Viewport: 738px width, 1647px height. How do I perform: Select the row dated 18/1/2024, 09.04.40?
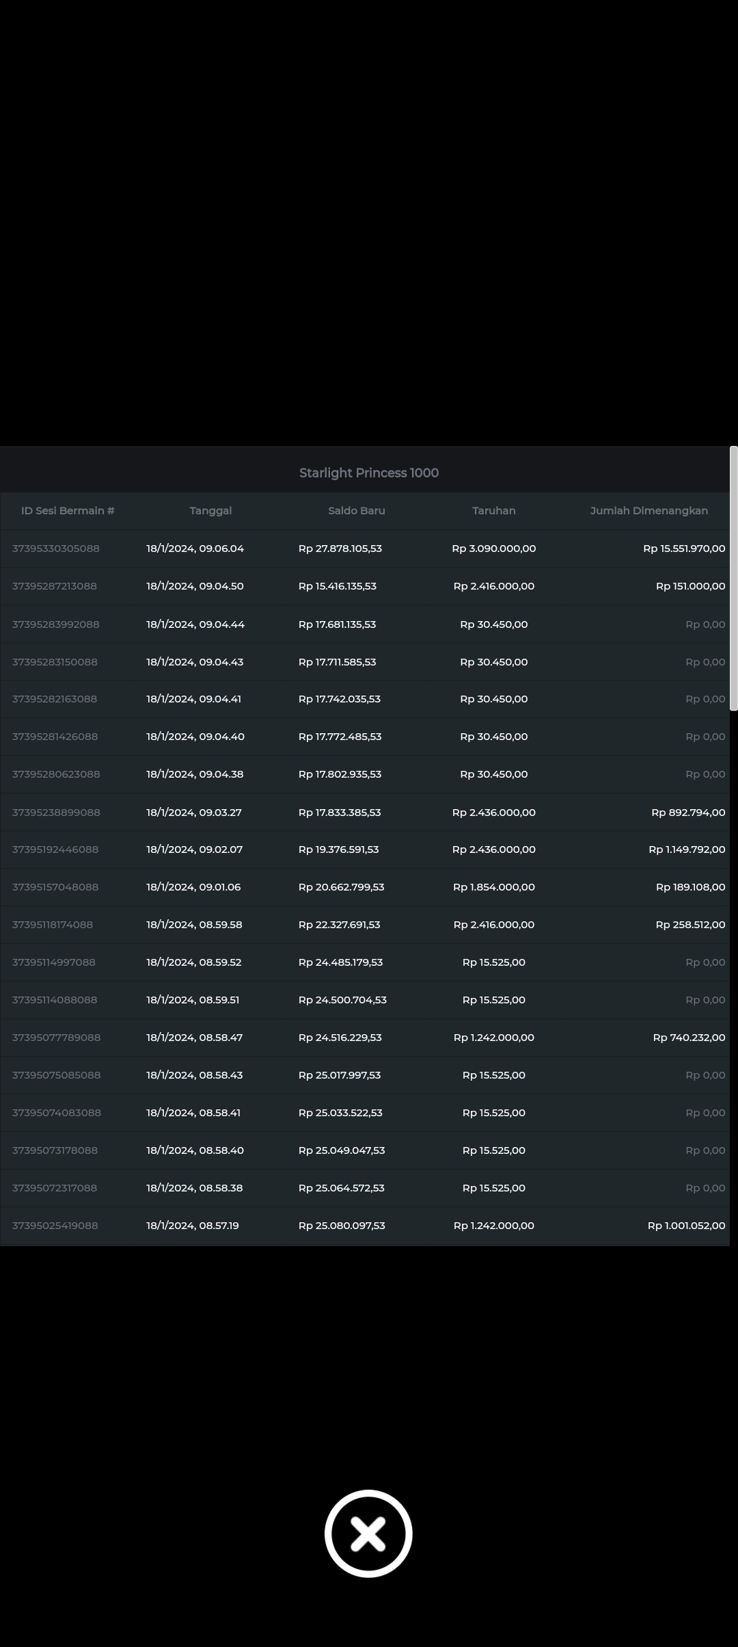pyautogui.click(x=195, y=737)
